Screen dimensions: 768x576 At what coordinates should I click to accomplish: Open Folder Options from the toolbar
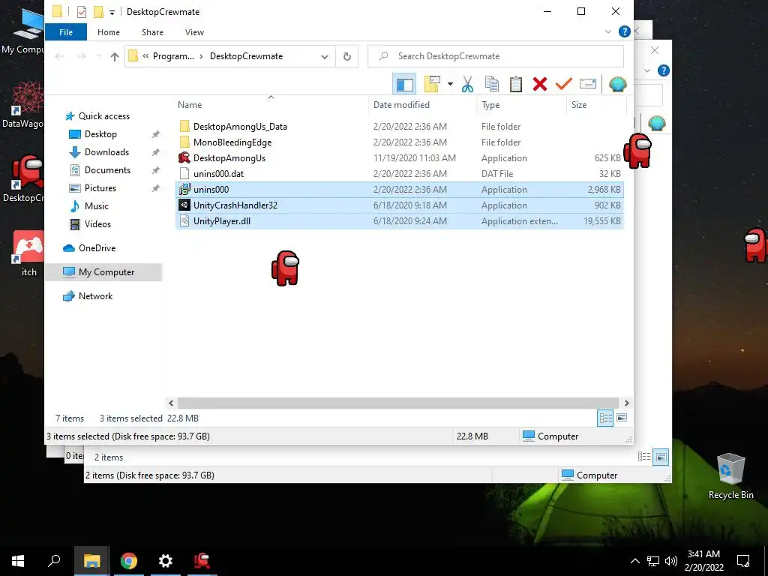point(432,84)
